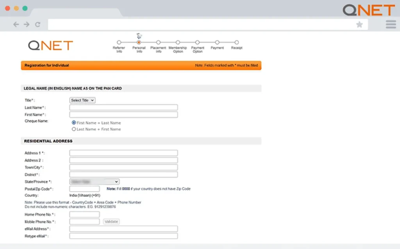Click the QNET logo on the form page
This screenshot has height=249, width=400.
point(50,45)
